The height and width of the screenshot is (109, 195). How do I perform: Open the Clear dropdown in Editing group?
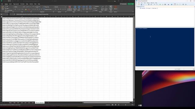click(x=96, y=10)
